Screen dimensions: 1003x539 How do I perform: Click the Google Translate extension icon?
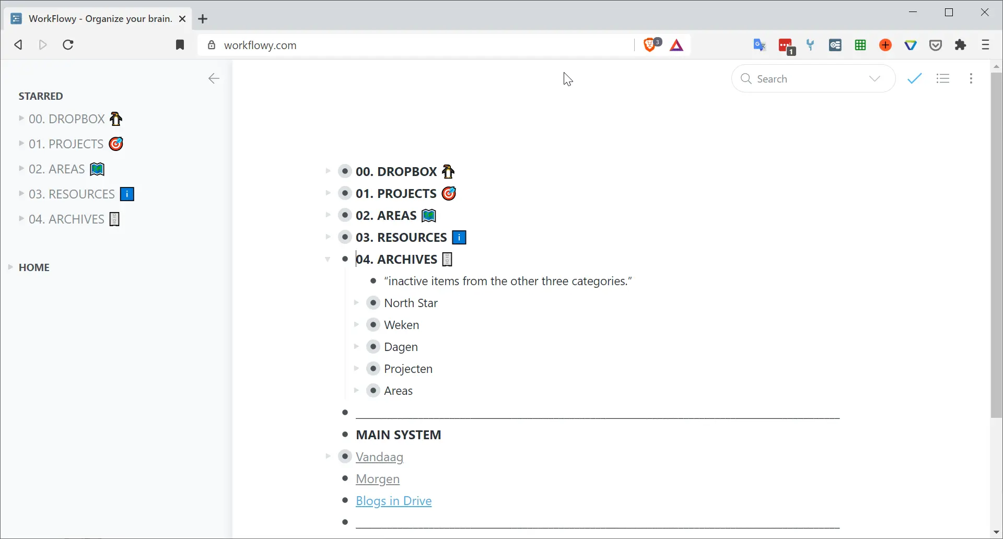pos(760,45)
